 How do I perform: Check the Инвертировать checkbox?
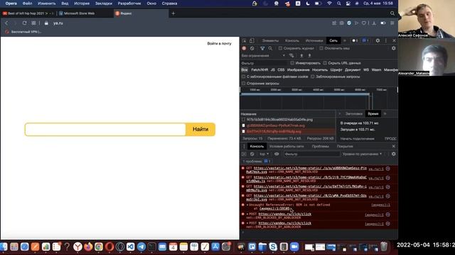pyautogui.click(x=292, y=63)
